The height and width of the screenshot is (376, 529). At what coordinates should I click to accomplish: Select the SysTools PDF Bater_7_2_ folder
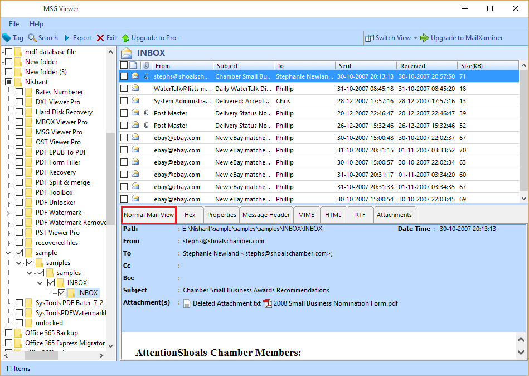coord(70,303)
